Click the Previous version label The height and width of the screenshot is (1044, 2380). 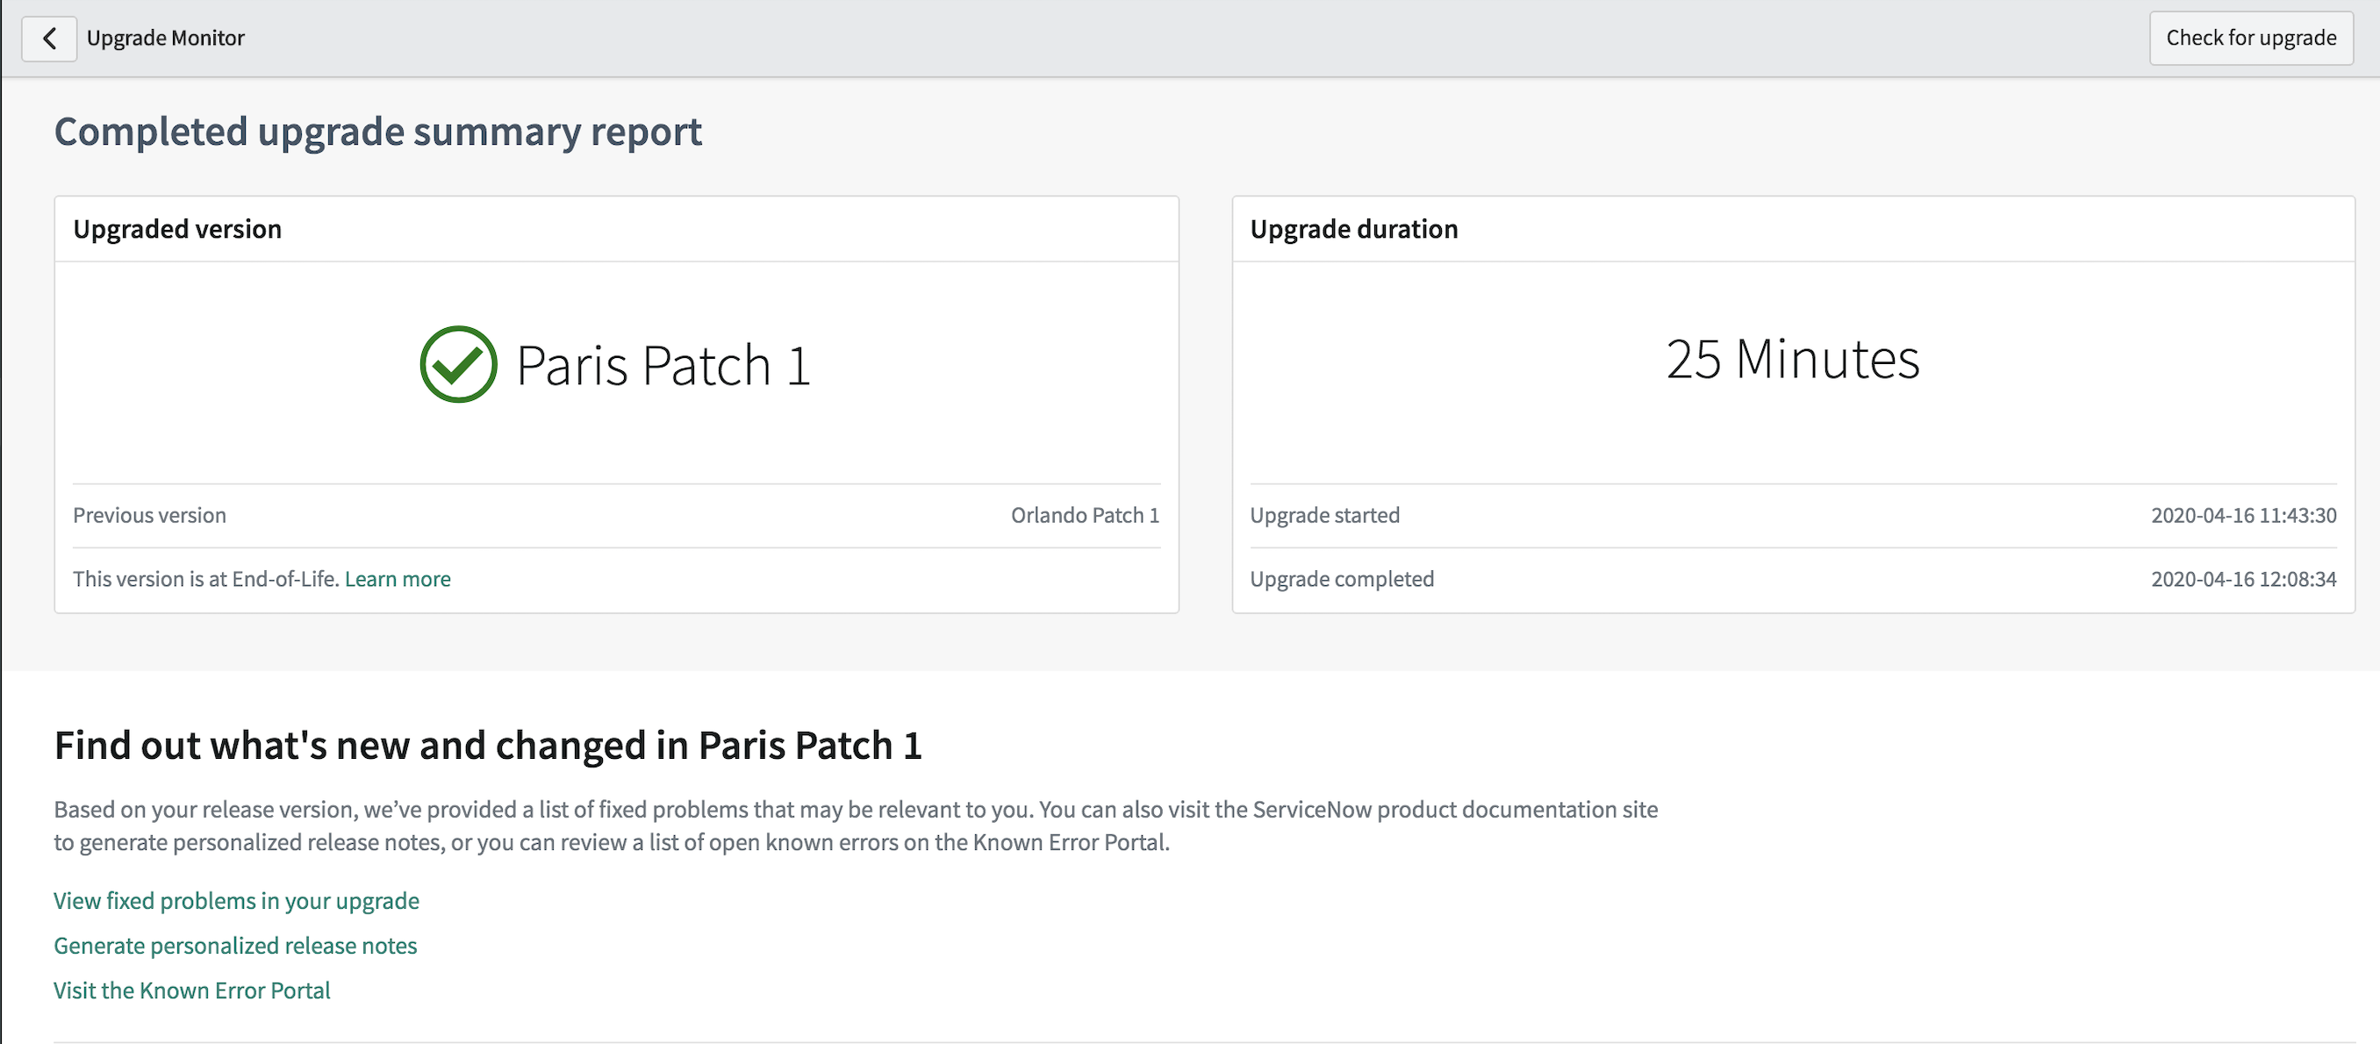150,516
